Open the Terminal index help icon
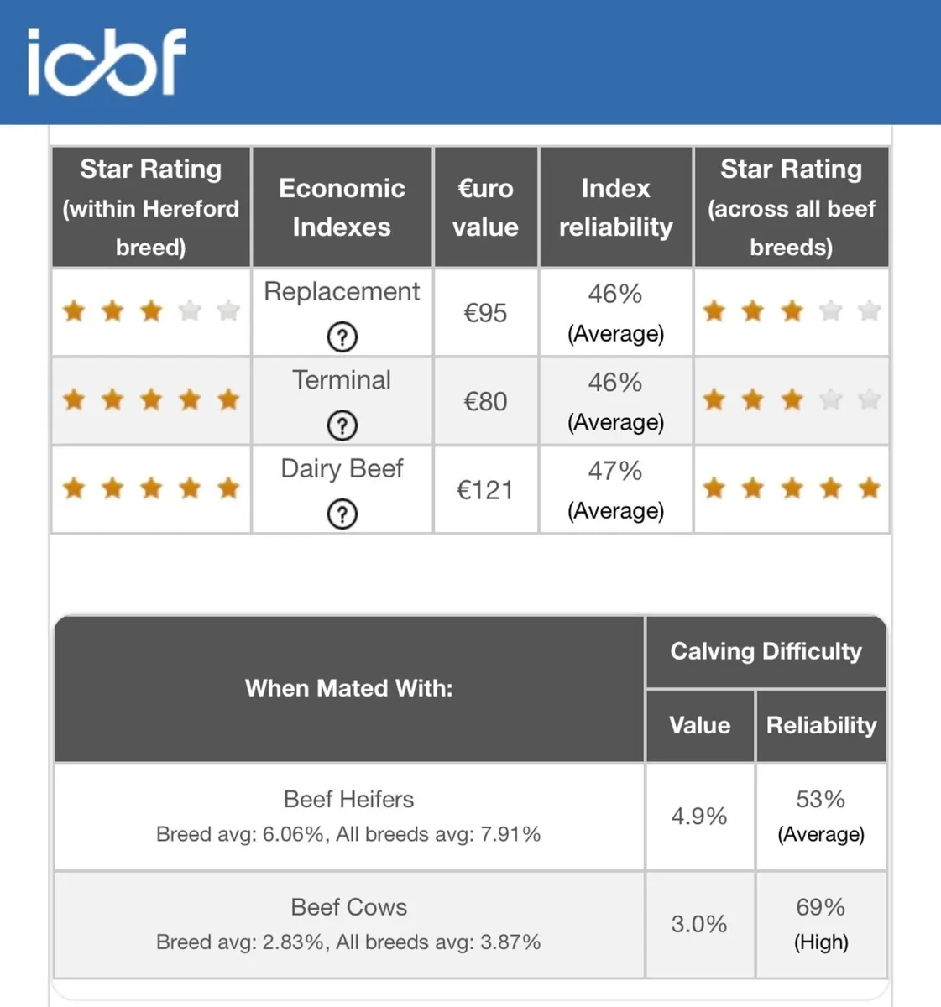 click(x=342, y=425)
